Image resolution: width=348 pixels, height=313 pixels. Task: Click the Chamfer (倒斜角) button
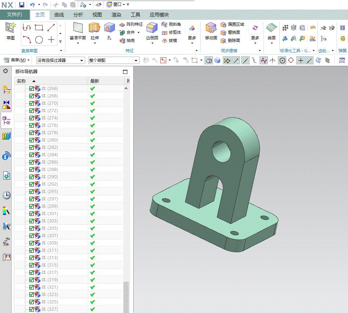pos(171,24)
